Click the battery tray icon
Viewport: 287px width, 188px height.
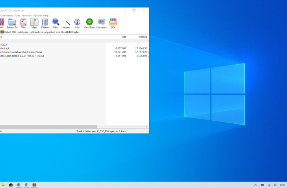(x=262, y=185)
